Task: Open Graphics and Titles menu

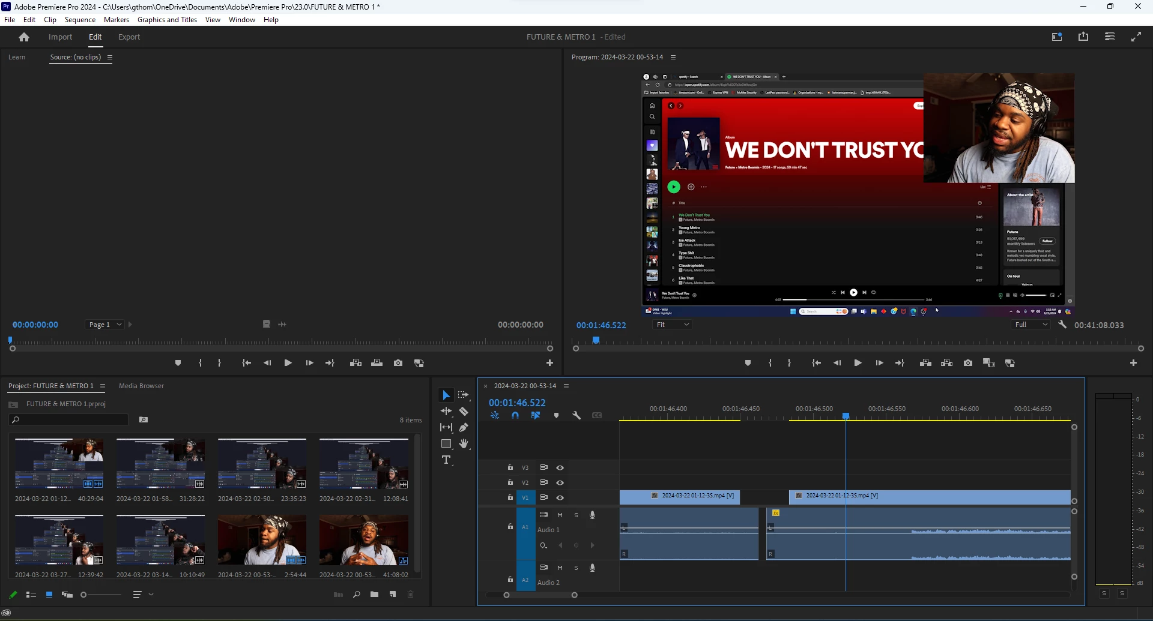Action: (x=167, y=20)
